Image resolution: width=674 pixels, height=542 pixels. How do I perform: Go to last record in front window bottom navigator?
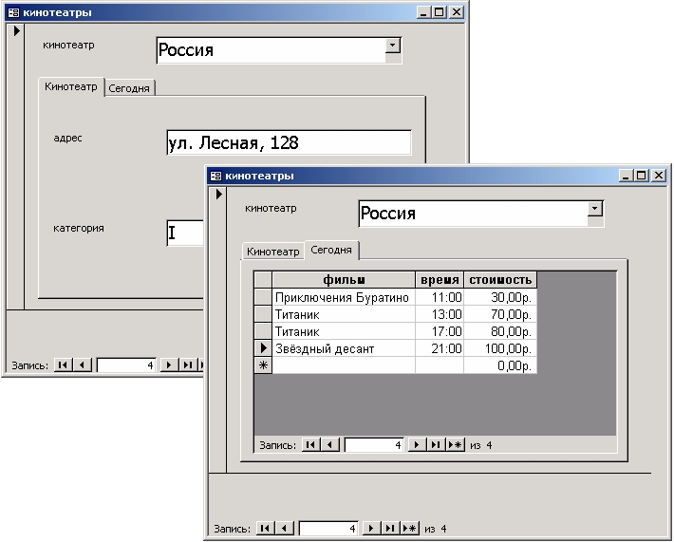389,528
